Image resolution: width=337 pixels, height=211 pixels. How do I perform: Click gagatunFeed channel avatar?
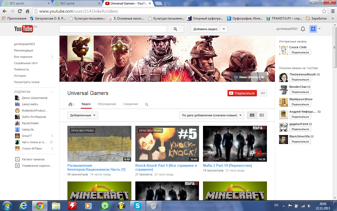[x=284, y=127]
